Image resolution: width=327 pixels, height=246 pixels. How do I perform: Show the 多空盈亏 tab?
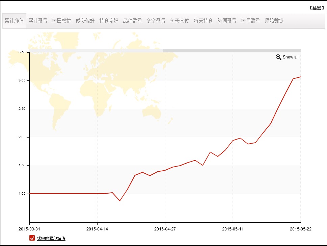pos(156,21)
